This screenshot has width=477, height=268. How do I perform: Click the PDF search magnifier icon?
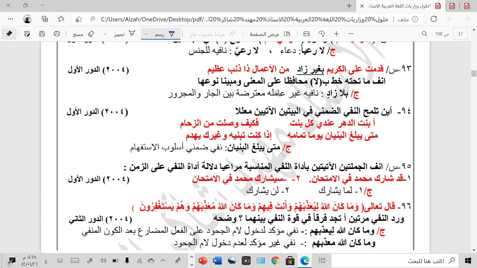click(x=424, y=34)
